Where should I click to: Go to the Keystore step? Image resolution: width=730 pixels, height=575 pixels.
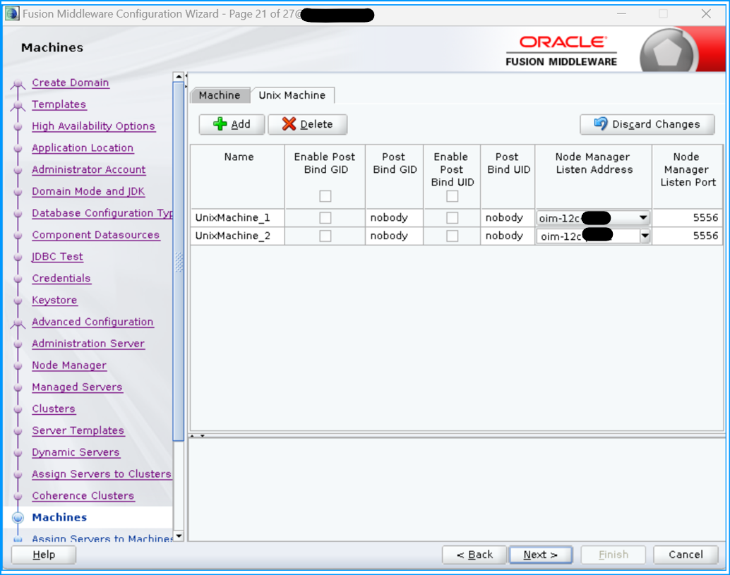[54, 300]
